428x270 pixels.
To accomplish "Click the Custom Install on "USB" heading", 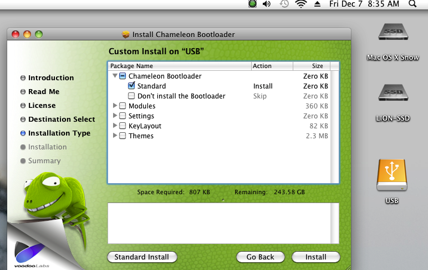I will point(156,51).
